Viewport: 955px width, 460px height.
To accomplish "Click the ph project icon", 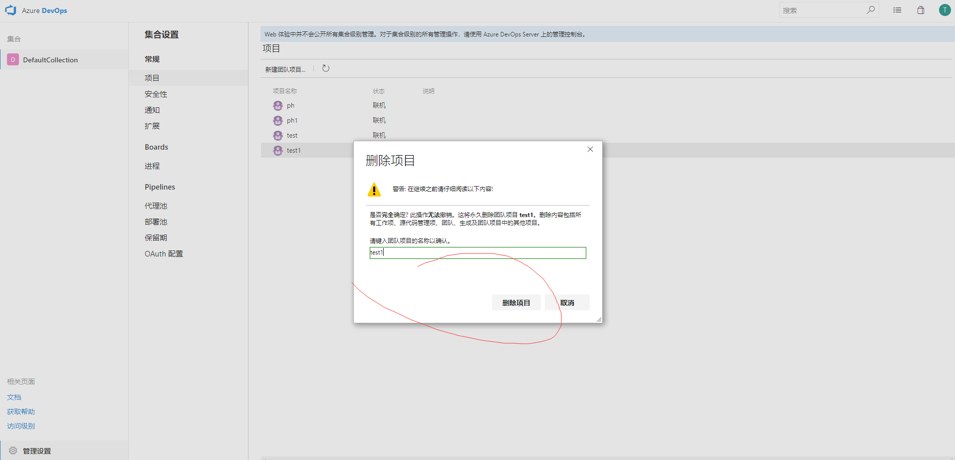I will (x=278, y=106).
